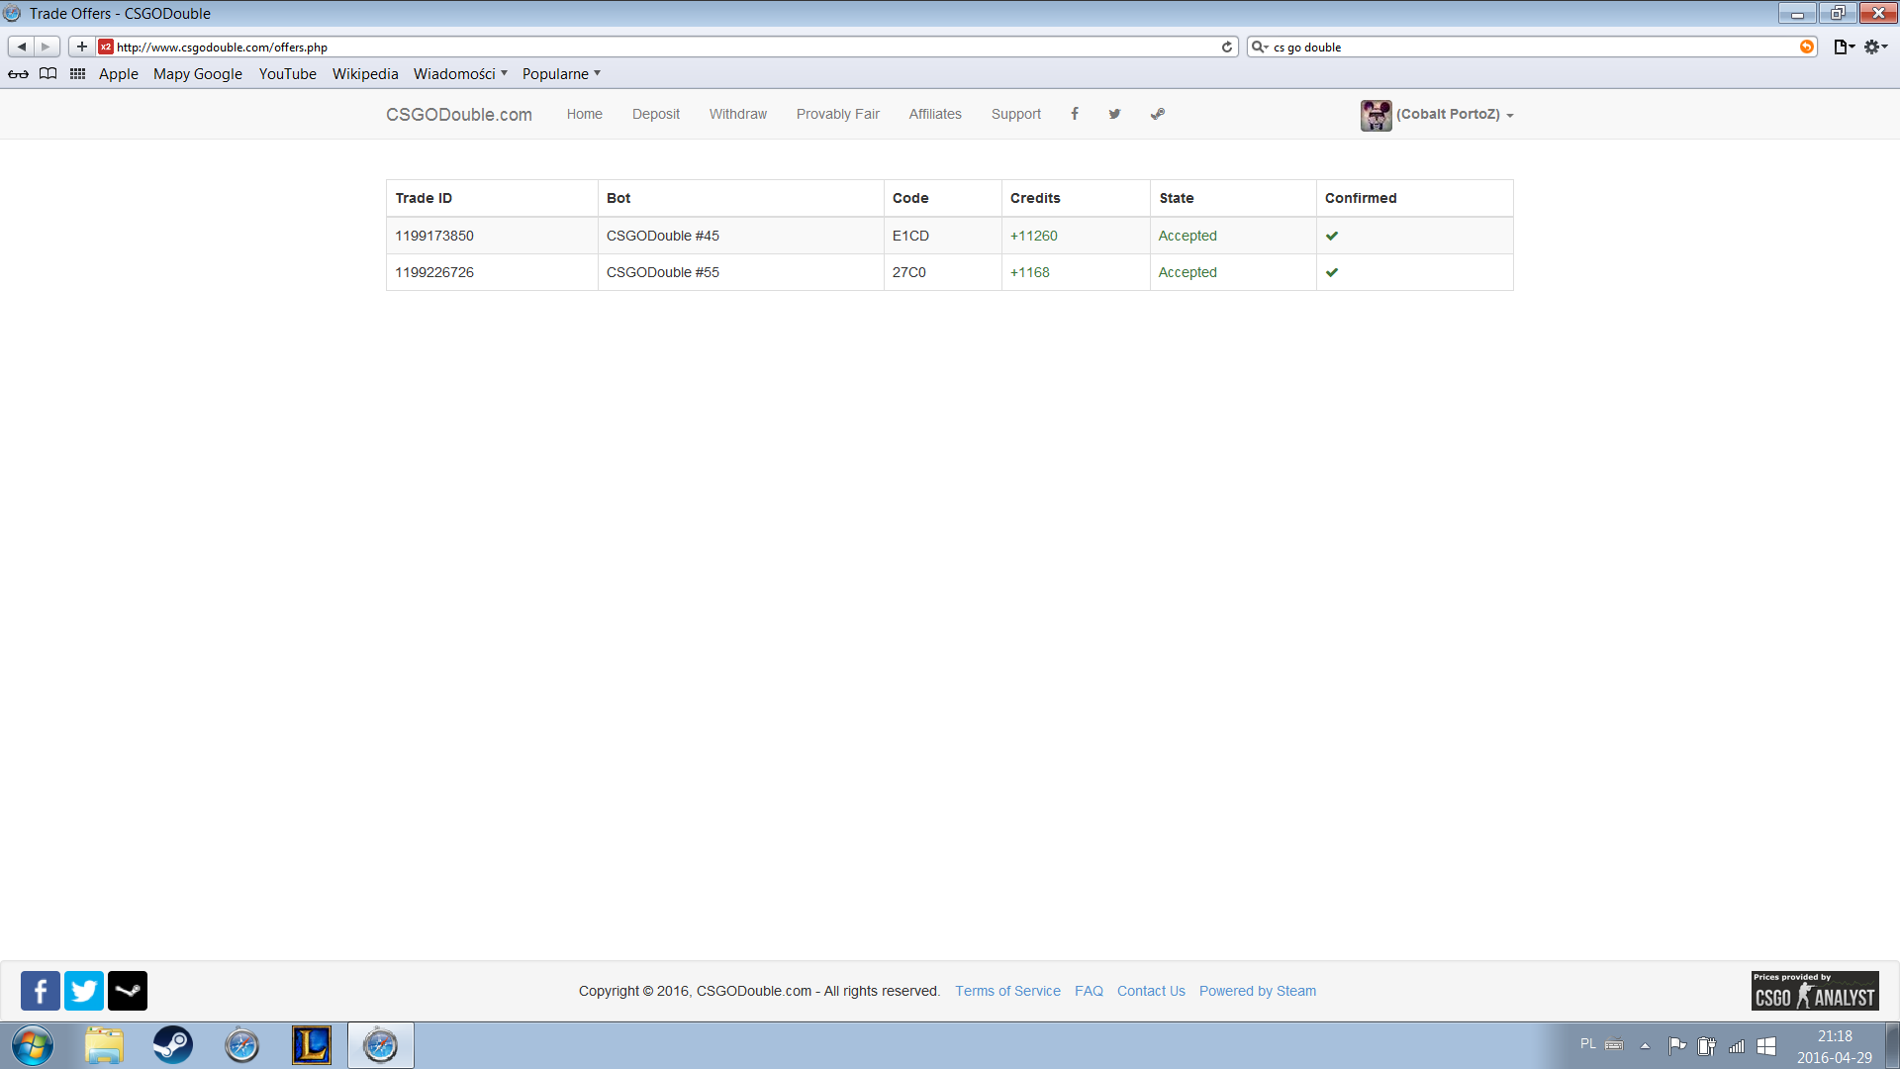The image size is (1900, 1069).
Task: Go to the Deposit page
Action: click(655, 114)
